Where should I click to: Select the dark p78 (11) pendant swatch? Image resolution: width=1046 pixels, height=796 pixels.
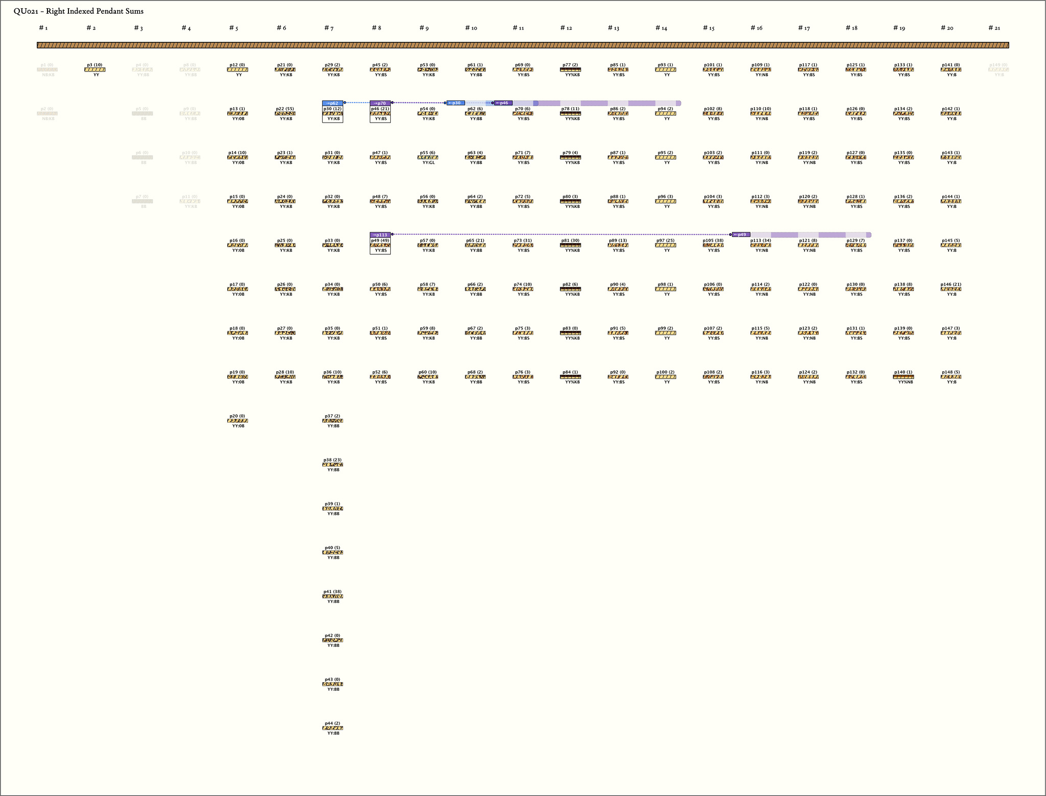tap(570, 114)
